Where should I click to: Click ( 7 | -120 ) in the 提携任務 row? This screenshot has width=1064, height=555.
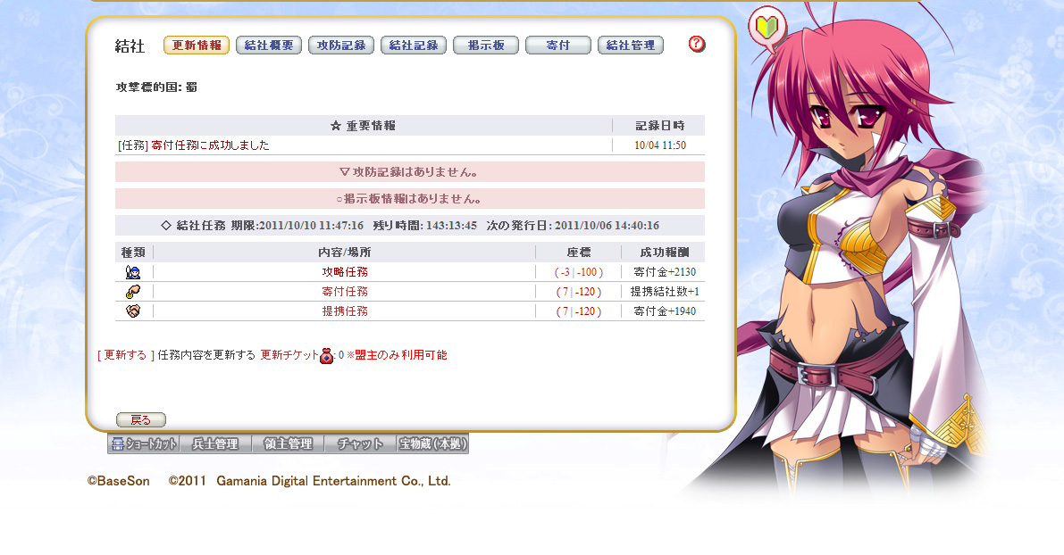click(x=579, y=311)
